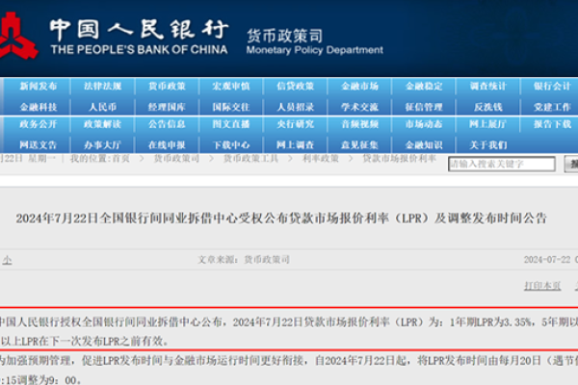Select 报告下载 in the navigation

[552, 124]
